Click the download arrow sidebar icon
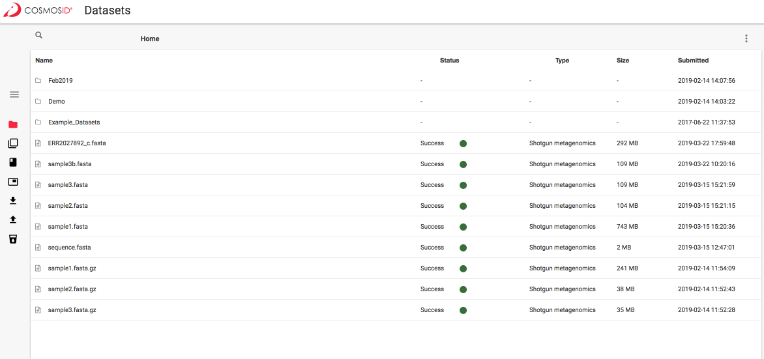The height and width of the screenshot is (359, 764). (x=13, y=200)
